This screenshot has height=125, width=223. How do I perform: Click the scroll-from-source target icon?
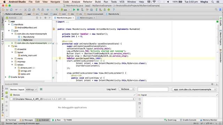click(x=37, y=18)
